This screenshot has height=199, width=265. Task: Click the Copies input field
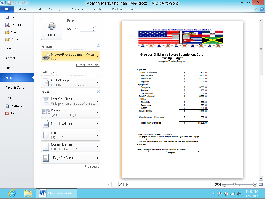coord(86,29)
